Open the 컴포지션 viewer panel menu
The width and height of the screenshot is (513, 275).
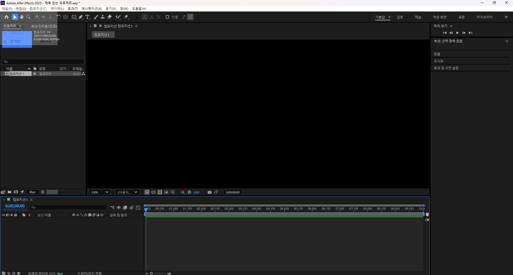coord(136,26)
